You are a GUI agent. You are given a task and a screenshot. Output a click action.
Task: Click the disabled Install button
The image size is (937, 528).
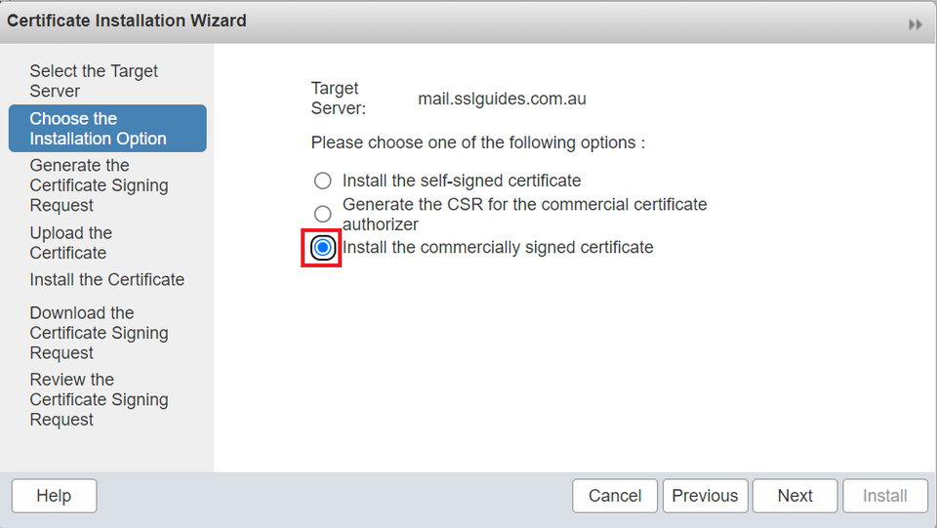[x=884, y=496]
